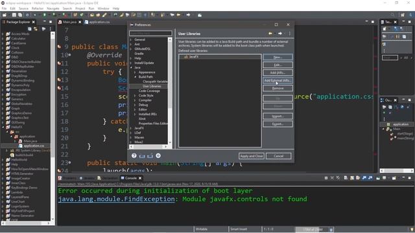Click the java.lang.module.FindException link in console
Viewport: 415px width, 233px height.
coord(116,199)
